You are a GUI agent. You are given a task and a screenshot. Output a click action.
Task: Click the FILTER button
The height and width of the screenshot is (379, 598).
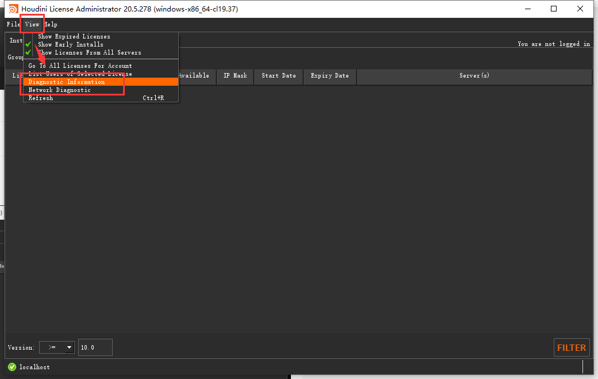tap(572, 347)
